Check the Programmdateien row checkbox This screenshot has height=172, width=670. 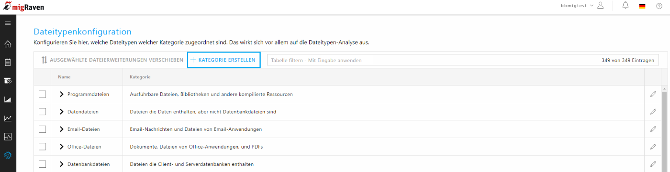[x=42, y=94]
